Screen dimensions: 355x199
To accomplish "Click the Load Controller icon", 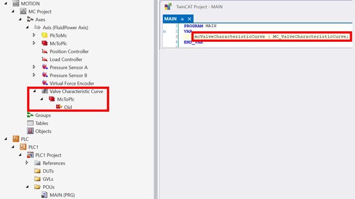I will (x=44, y=60).
